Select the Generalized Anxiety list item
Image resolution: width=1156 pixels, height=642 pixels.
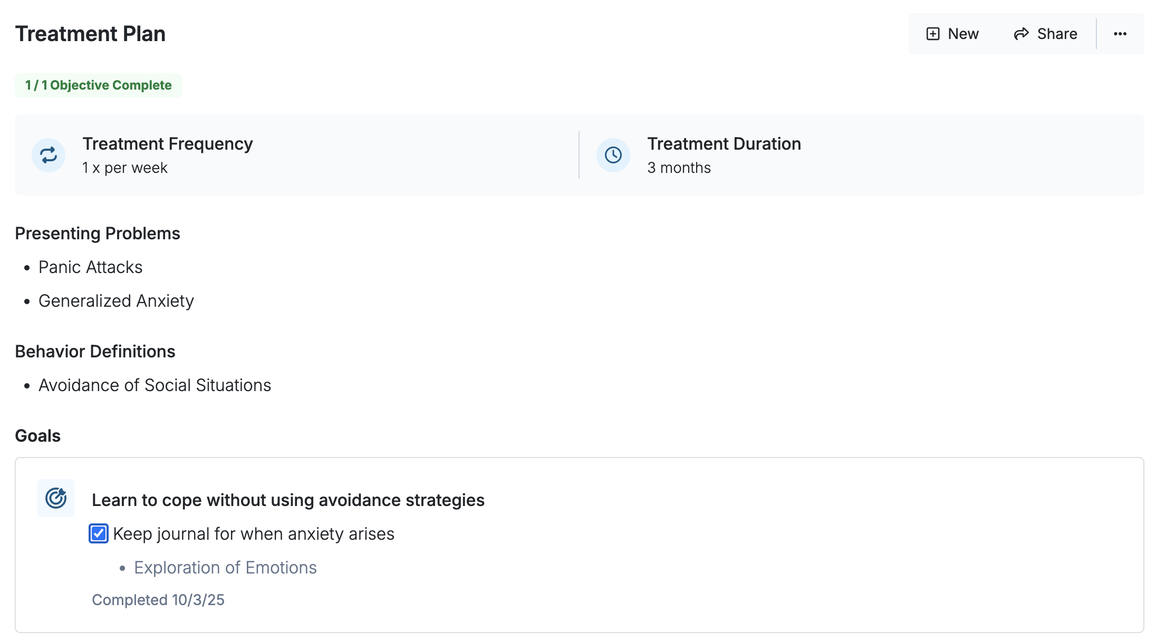(116, 301)
